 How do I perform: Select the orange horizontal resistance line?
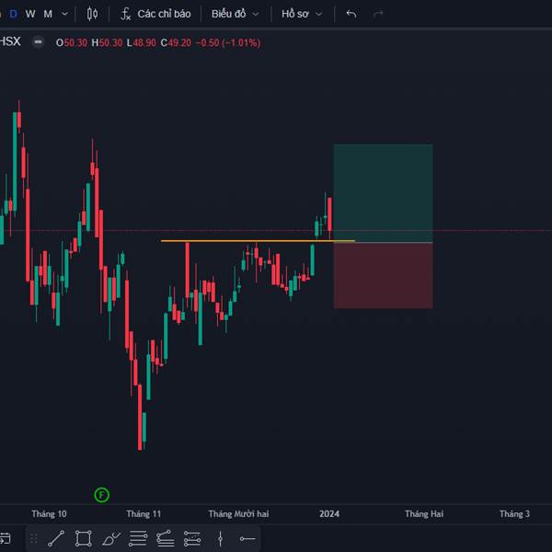coord(258,241)
